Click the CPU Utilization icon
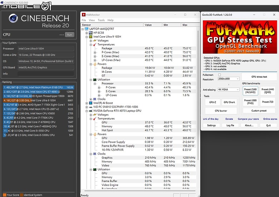This screenshot has width=279, height=197. click(95, 80)
